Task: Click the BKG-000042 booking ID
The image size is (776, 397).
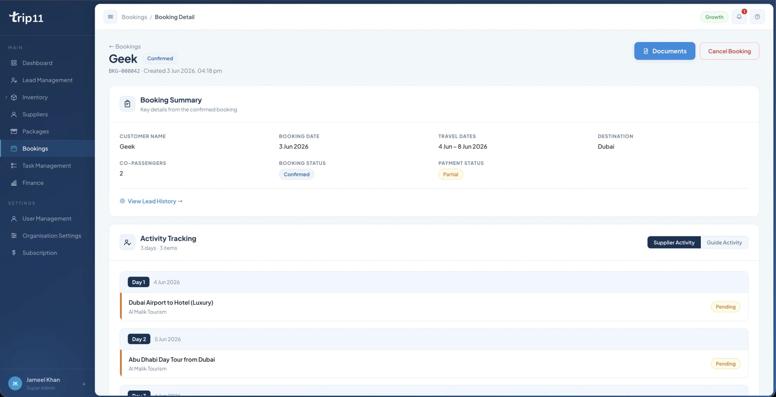Action: (124, 71)
